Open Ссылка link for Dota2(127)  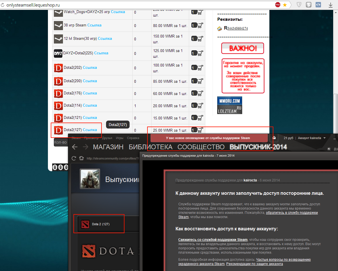90,130
